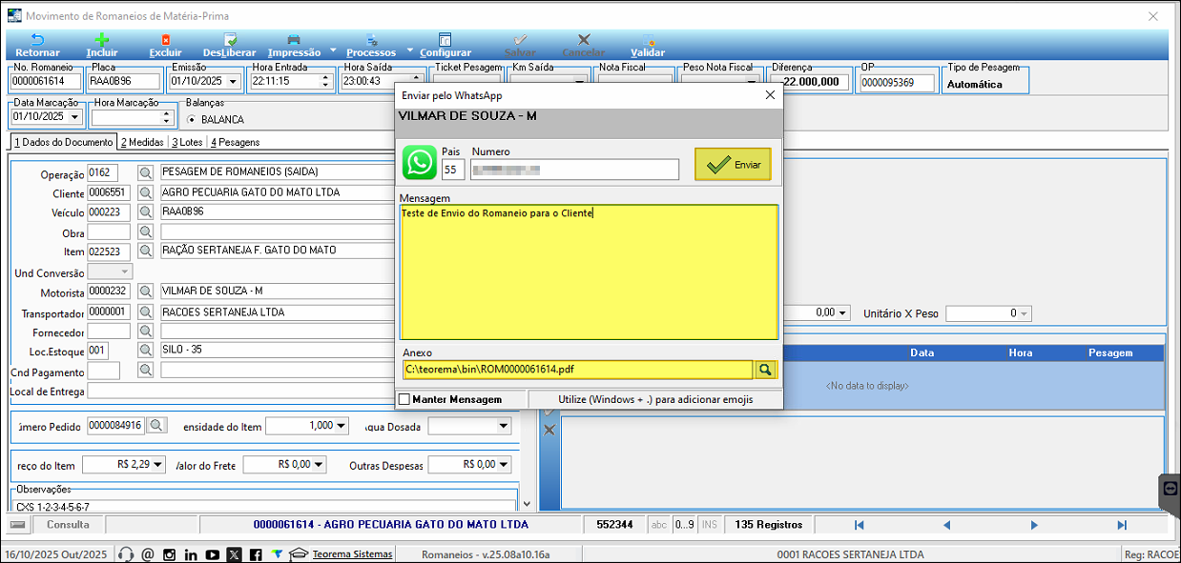This screenshot has height=563, width=1181.
Task: Open the Data Marcação date dropdown
Action: pos(74,117)
